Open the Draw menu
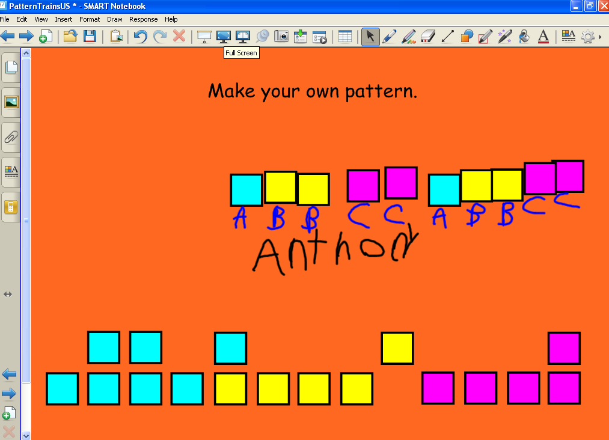Screen dimensions: 609x440 click(x=115, y=19)
